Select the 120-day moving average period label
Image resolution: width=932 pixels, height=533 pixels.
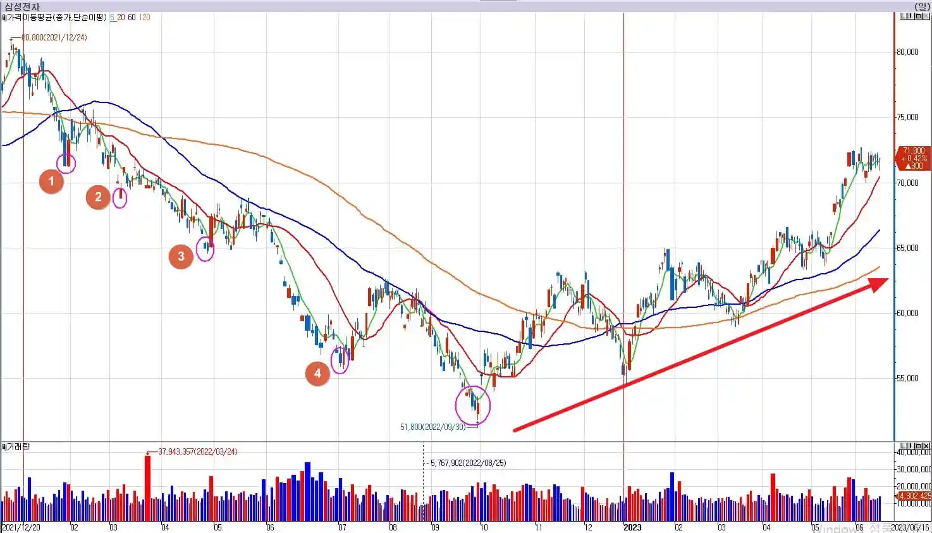click(145, 18)
